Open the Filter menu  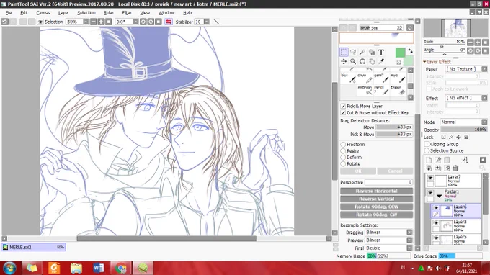pos(127,13)
